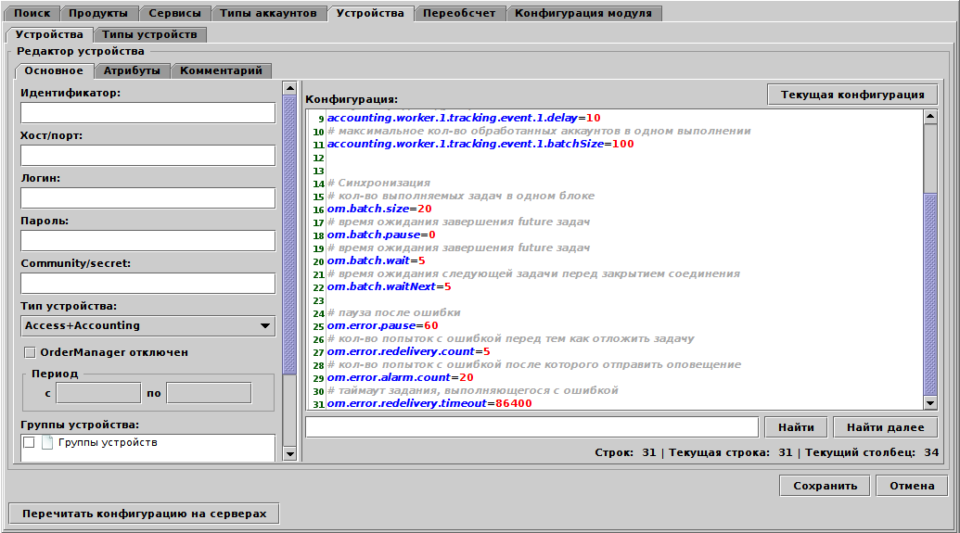Image resolution: width=960 pixels, height=533 pixels.
Task: Open the Комментарий tab
Action: pyautogui.click(x=221, y=70)
